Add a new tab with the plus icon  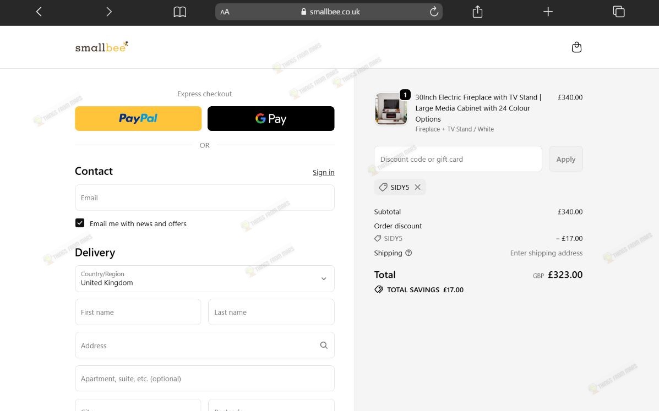[x=548, y=12]
